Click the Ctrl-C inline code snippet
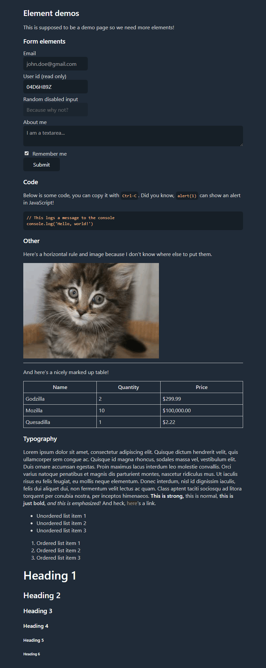Image resolution: width=266 pixels, height=668 pixels. pyautogui.click(x=129, y=196)
